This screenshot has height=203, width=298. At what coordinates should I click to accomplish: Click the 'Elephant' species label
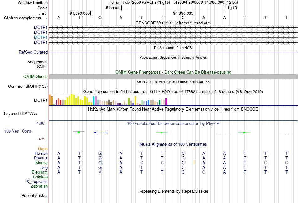click(40, 172)
